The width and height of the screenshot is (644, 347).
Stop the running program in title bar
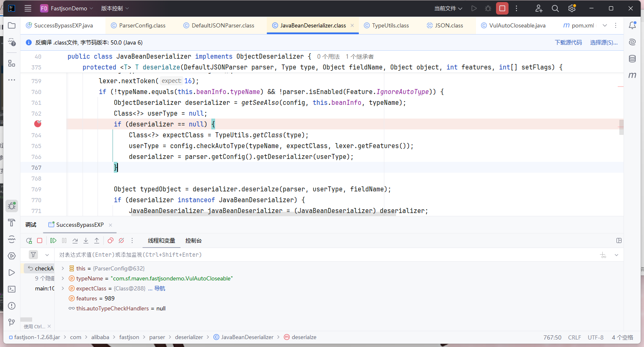(502, 8)
